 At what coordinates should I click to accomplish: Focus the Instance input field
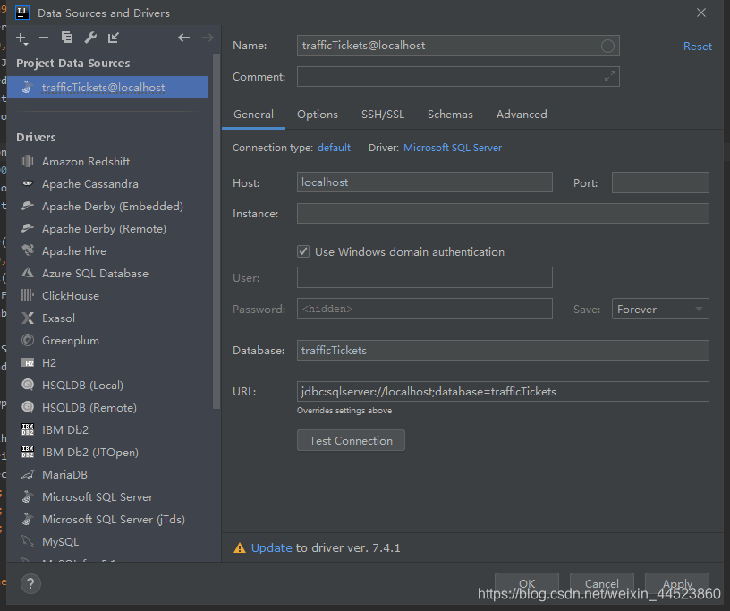point(503,213)
